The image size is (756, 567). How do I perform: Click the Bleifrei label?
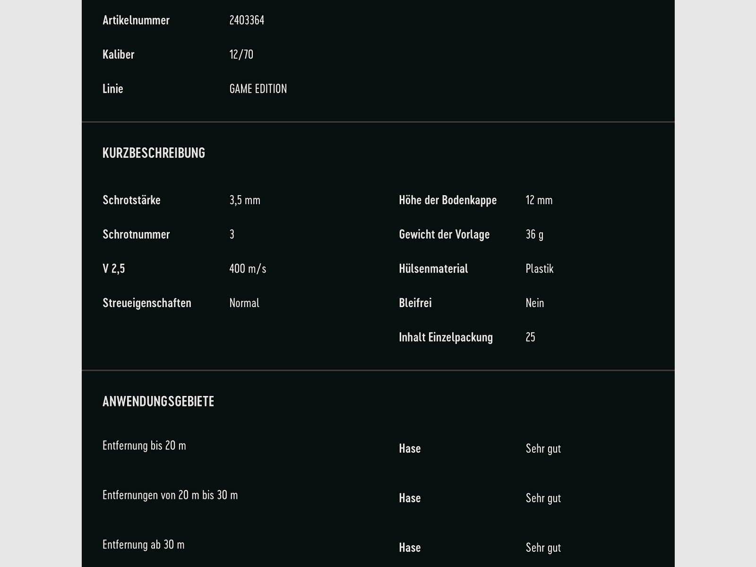[x=415, y=303]
